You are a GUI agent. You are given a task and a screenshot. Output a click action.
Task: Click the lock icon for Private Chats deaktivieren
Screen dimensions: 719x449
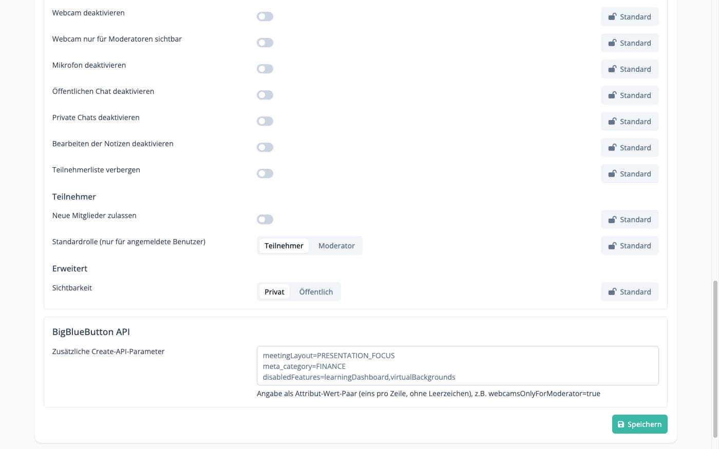coord(612,122)
